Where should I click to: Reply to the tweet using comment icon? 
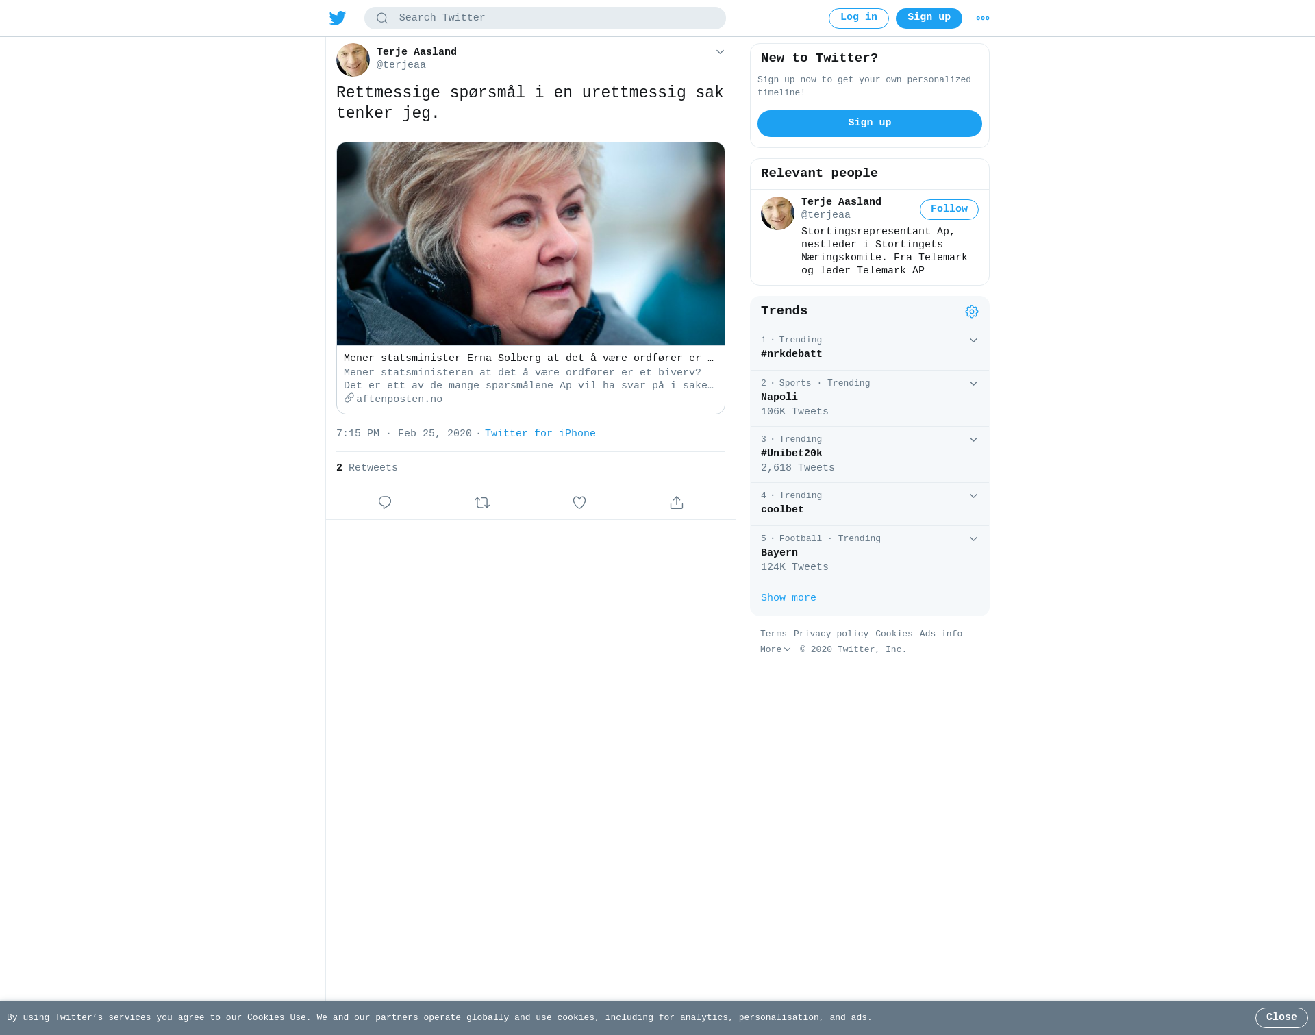(385, 503)
